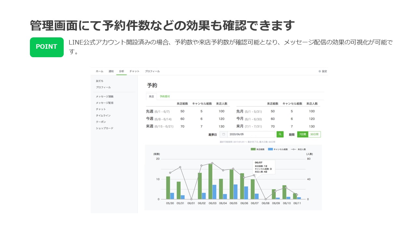Select the 7日間 period toggle
416x234 pixels.
tap(303, 134)
